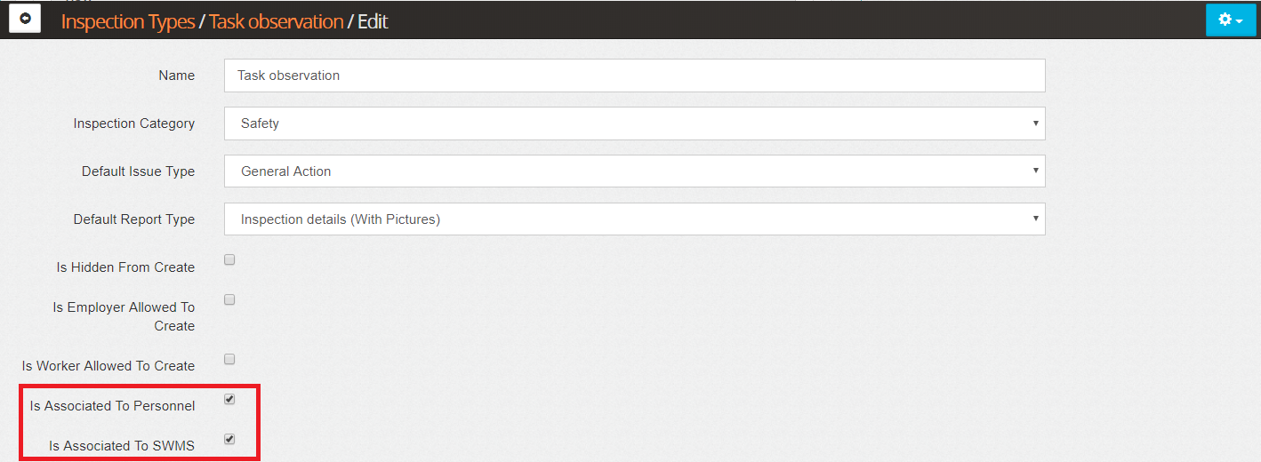Tick the Is Employer Allowed To Create checkbox
The image size is (1261, 462).
point(229,300)
